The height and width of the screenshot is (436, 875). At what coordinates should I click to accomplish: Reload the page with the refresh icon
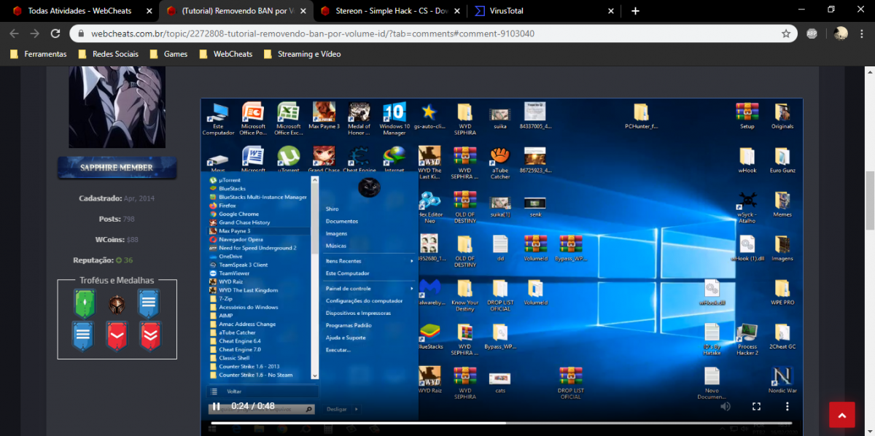click(55, 34)
